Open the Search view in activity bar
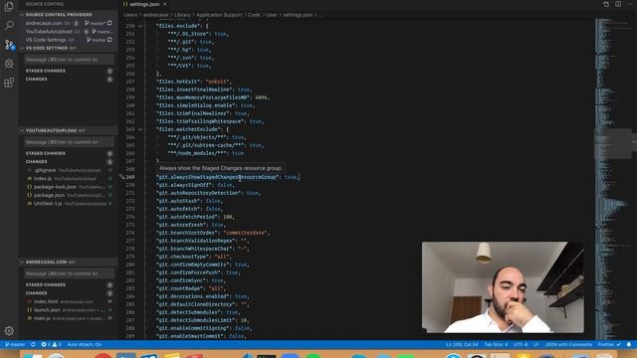The width and height of the screenshot is (637, 358). coord(9,25)
